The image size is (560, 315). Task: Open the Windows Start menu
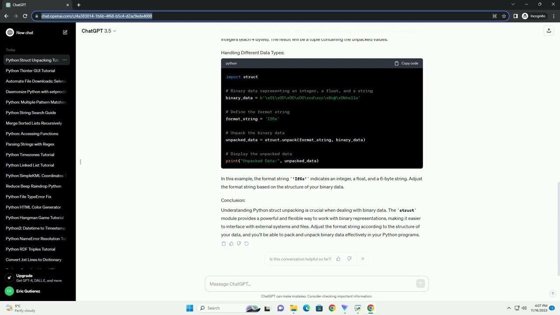(189, 308)
